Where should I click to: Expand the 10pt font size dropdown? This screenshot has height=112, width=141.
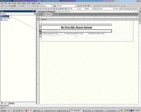(119, 9)
